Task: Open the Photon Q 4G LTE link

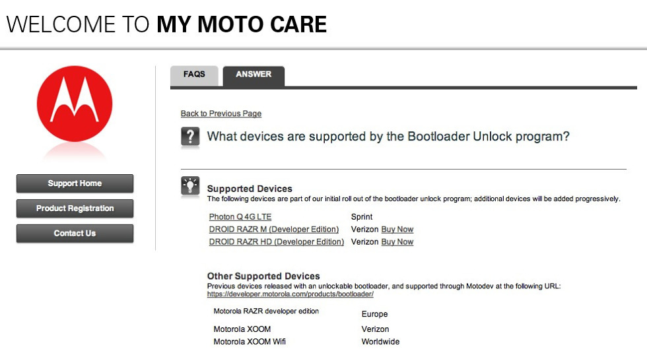Action: pyautogui.click(x=240, y=217)
